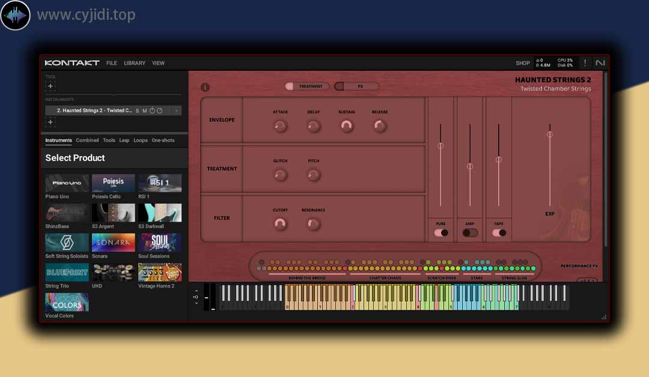Click the CHATTER CHAOS articulation label
649x377 pixels.
385,278
